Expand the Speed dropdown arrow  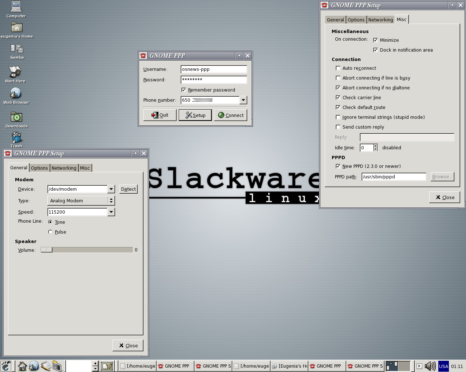click(x=111, y=212)
